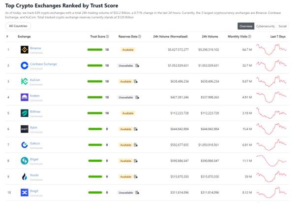
Task: Sort by 24h Volume (Normalized) header
Action: pyautogui.click(x=170, y=36)
